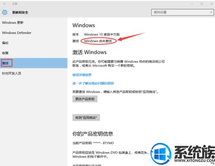
Task: Click the 激活 Windows heading
Action: coord(90,52)
